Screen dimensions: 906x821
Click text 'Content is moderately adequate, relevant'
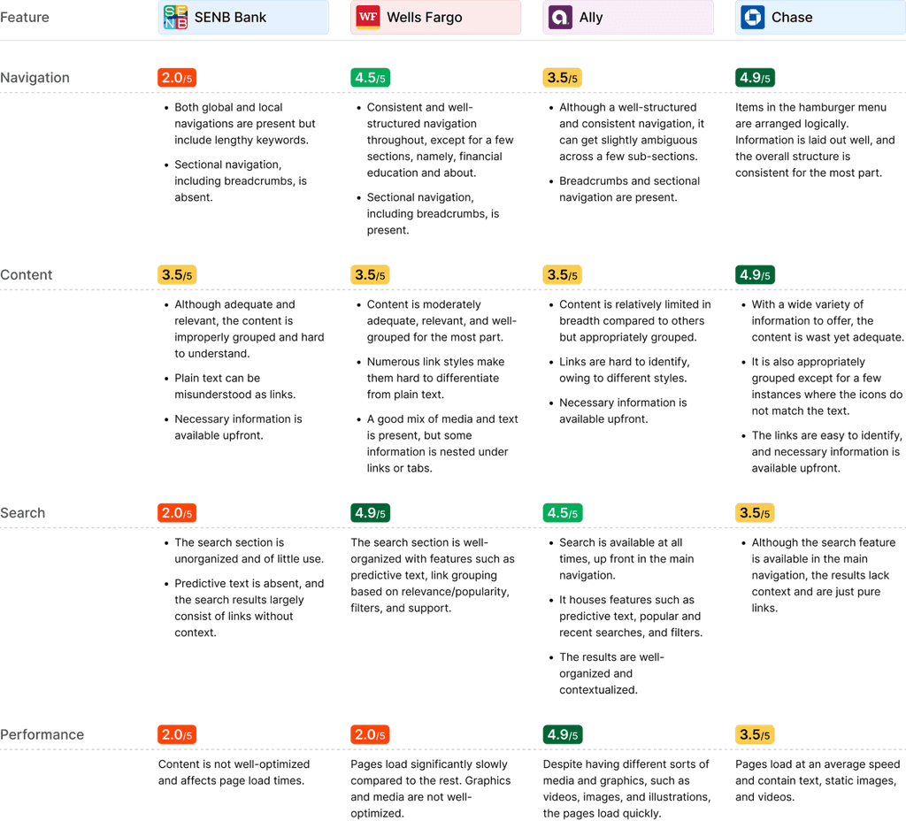(x=441, y=320)
